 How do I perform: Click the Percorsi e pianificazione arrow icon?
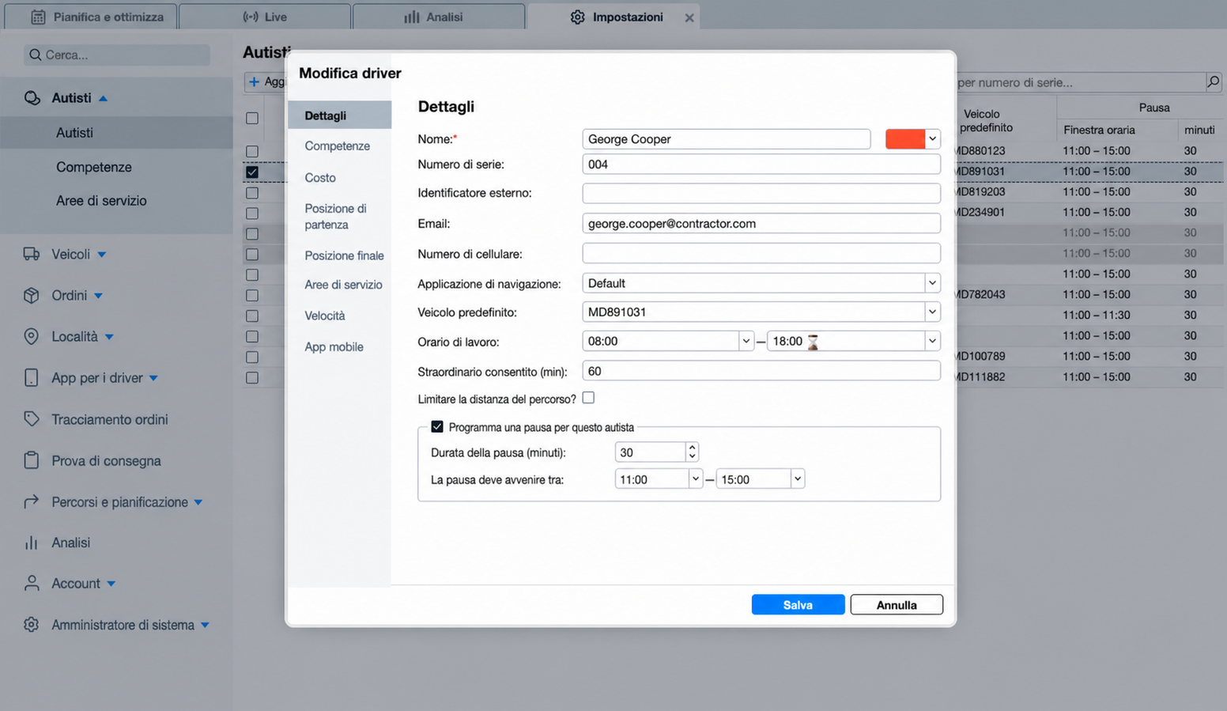point(32,501)
